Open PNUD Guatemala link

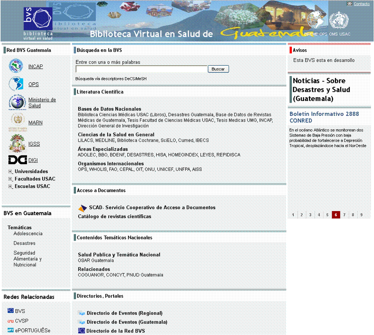click(145, 275)
